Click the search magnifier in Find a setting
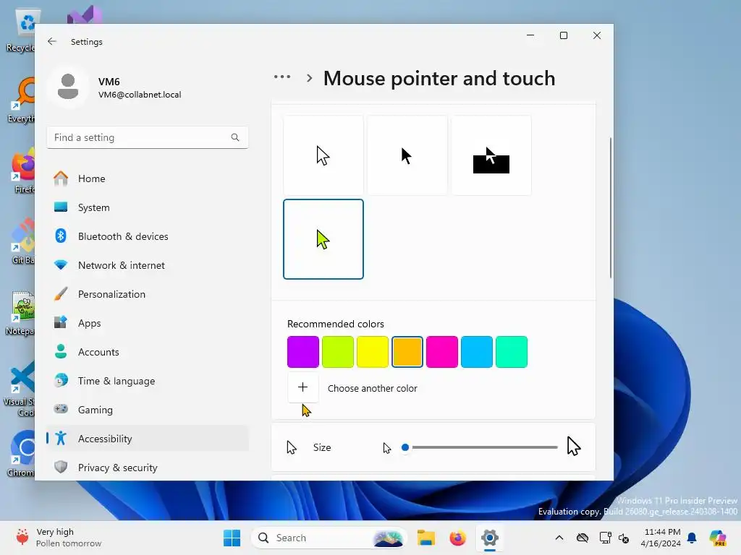Image resolution: width=741 pixels, height=555 pixels. point(235,137)
